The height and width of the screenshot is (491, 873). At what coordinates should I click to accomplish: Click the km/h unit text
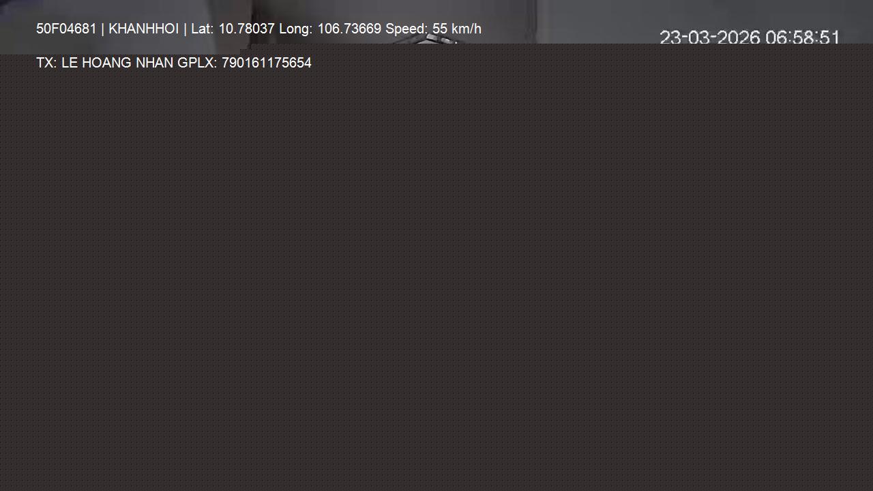click(x=467, y=29)
